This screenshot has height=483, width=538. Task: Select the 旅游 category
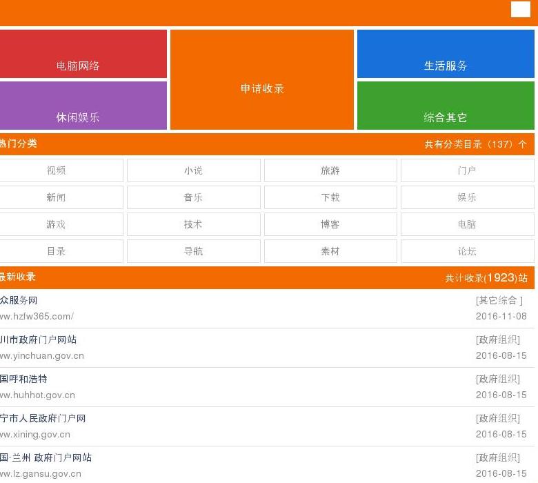330,170
